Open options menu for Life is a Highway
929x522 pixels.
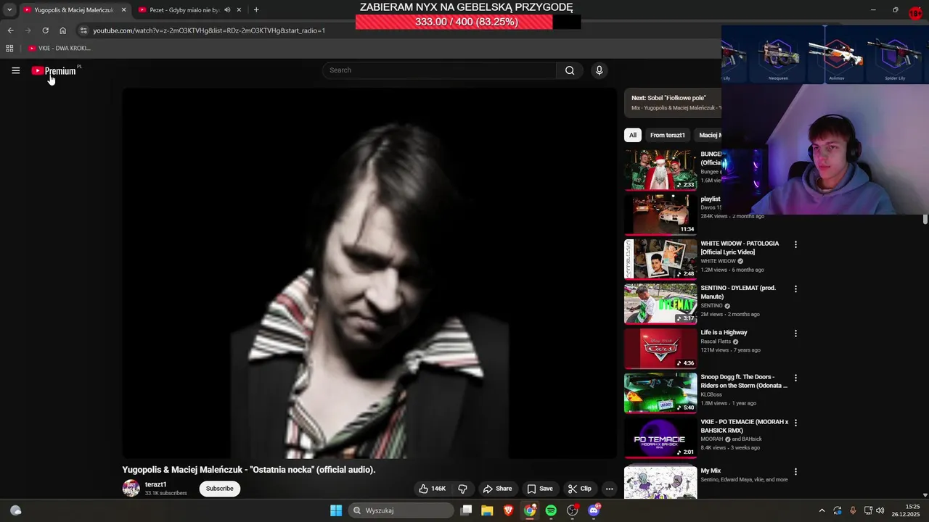click(x=795, y=333)
